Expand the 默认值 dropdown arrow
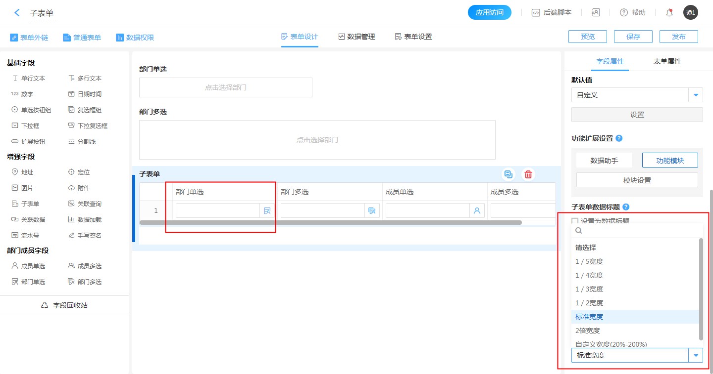The image size is (713, 374). tap(696, 95)
